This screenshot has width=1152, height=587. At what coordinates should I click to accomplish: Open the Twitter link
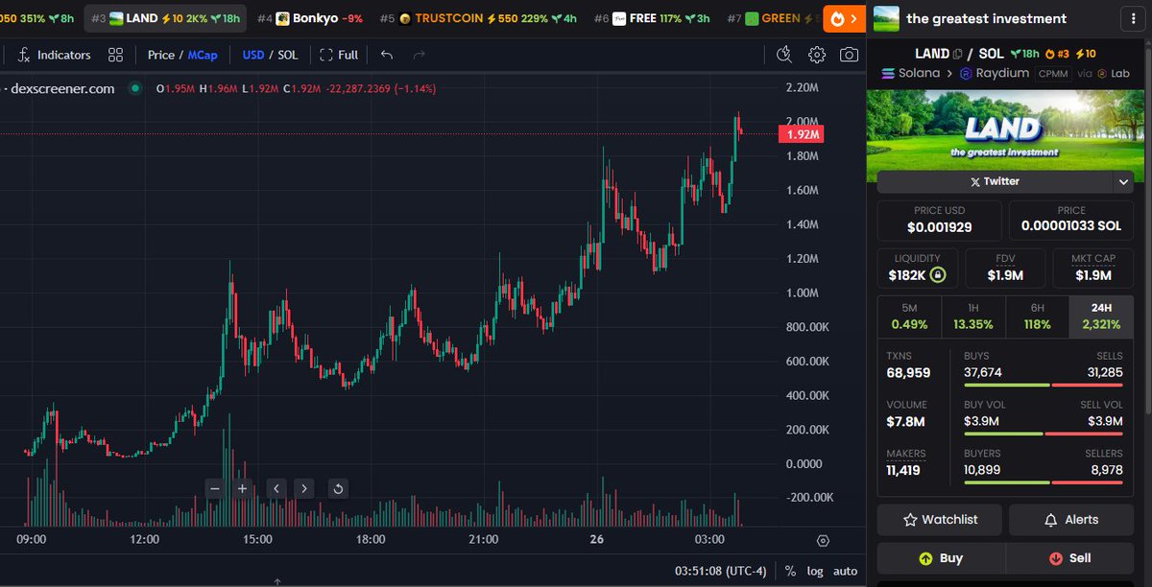[x=995, y=181]
